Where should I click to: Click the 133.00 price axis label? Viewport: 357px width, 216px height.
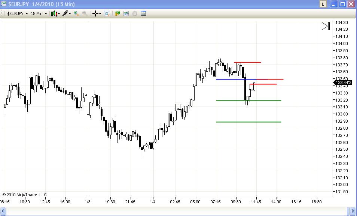click(x=342, y=114)
